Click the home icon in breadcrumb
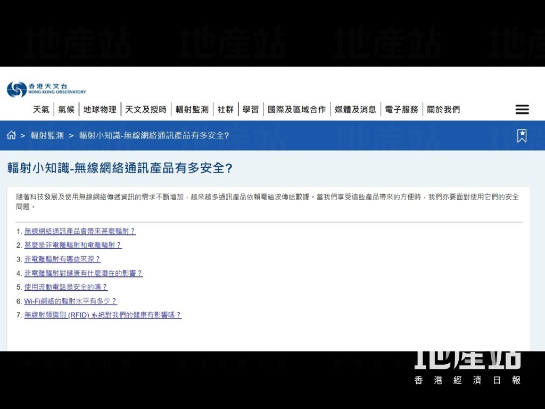This screenshot has height=409, width=545. pyautogui.click(x=11, y=135)
